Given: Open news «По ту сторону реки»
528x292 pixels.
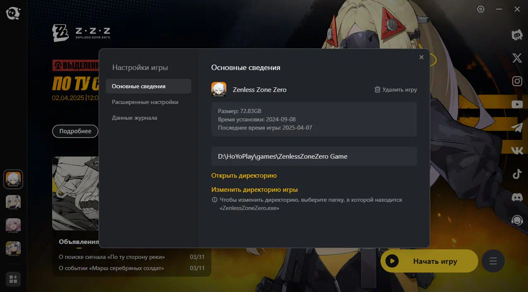Looking at the screenshot, I should coord(112,257).
